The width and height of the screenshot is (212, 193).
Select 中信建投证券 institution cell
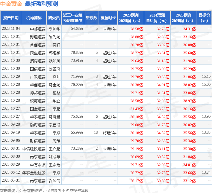[34, 149]
